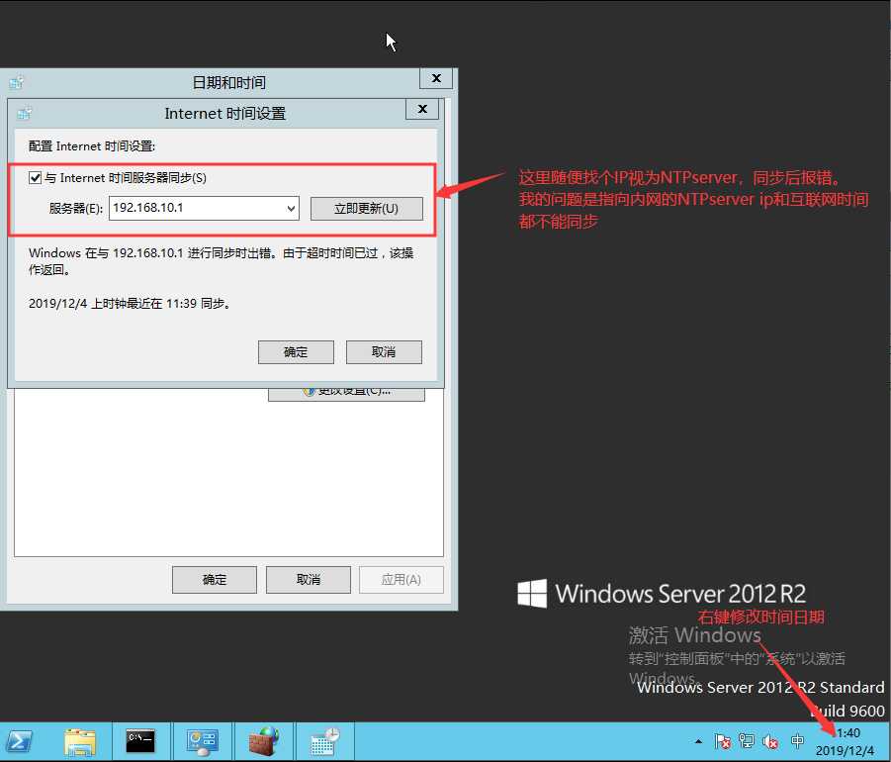Click 取消 in 日期和时间 window
Screen dimensions: 891x762
click(x=308, y=580)
